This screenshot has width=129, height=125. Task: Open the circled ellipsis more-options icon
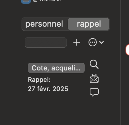point(93,42)
